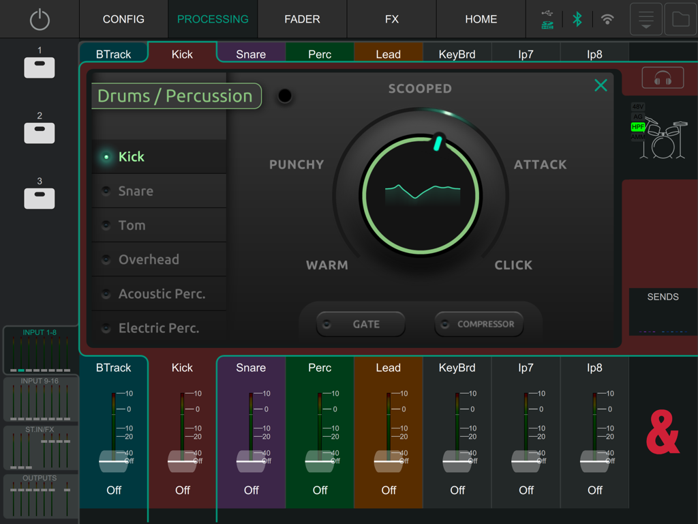The width and height of the screenshot is (698, 524).
Task: Enable the COMPRESSOR processor
Action: (479, 323)
